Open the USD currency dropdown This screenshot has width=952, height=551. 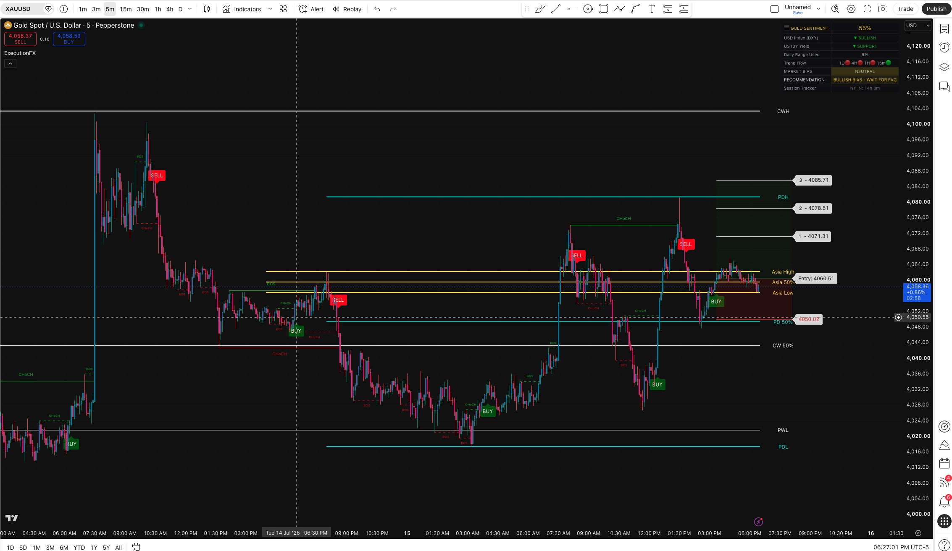pyautogui.click(x=918, y=26)
